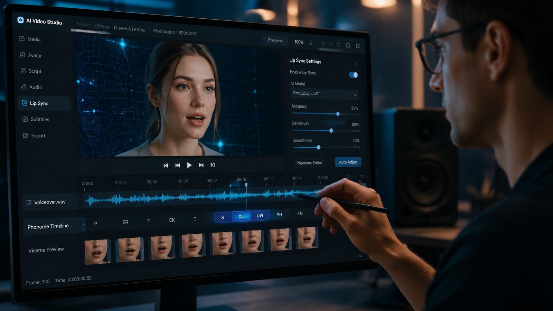Click the playhead at 00:10

(246, 185)
